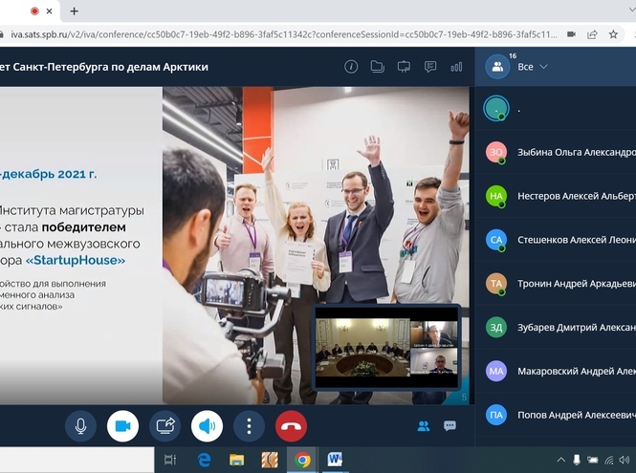The width and height of the screenshot is (636, 473).
Task: Show chat panel using bottom-right speech bubble
Action: click(x=450, y=426)
